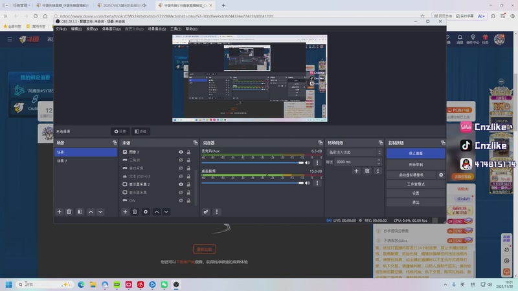Undock the Controls panel
This screenshot has height=291, width=518.
tap(443, 143)
